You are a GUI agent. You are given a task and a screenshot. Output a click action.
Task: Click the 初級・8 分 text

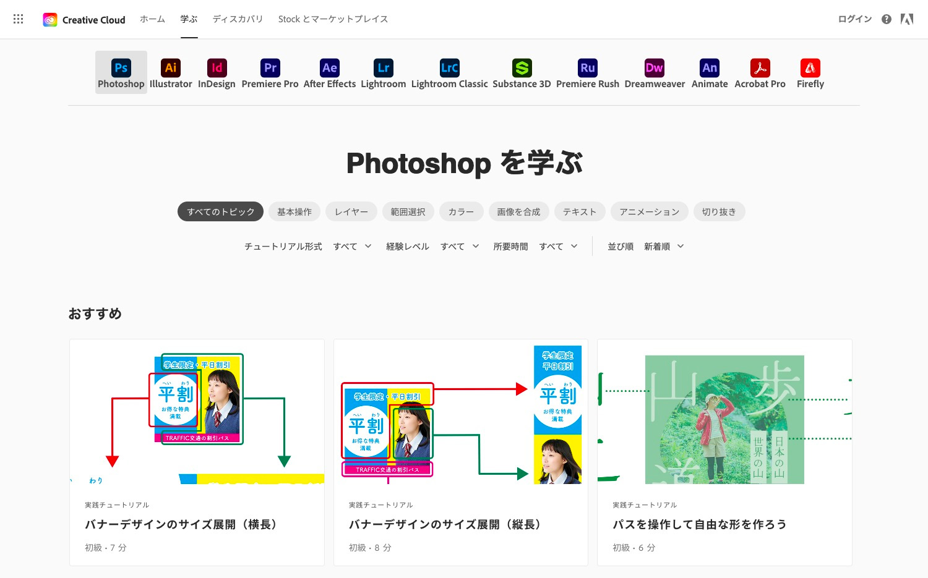(370, 548)
